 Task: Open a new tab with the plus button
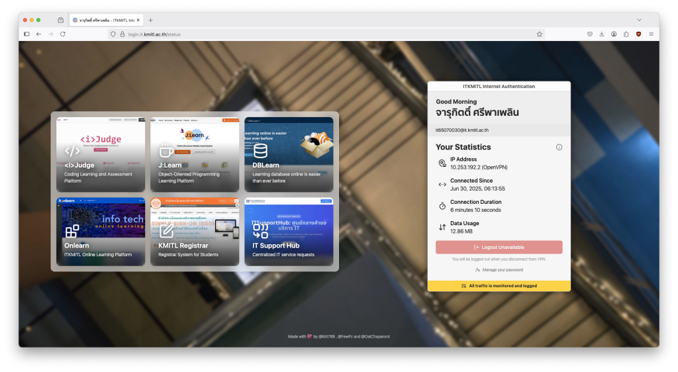click(x=150, y=20)
